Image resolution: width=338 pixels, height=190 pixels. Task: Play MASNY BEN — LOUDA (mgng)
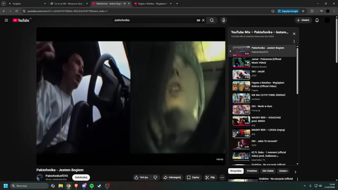click(262, 133)
